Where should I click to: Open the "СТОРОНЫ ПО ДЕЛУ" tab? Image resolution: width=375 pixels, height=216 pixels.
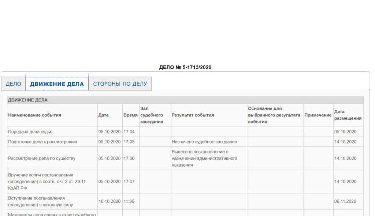click(x=120, y=84)
